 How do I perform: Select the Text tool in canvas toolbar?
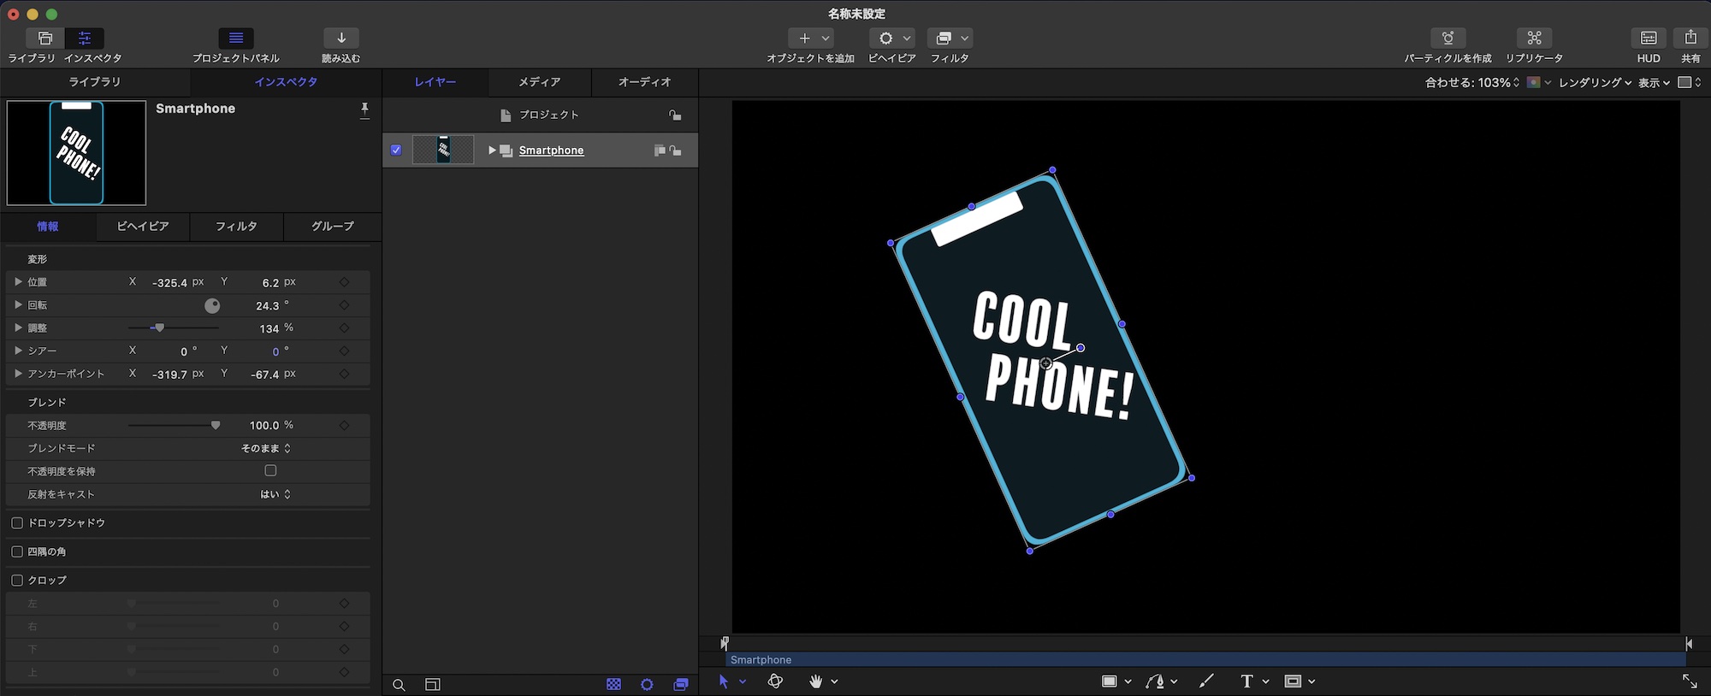(x=1246, y=681)
